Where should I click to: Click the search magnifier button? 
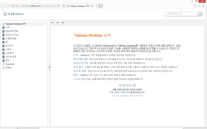[x=201, y=14]
